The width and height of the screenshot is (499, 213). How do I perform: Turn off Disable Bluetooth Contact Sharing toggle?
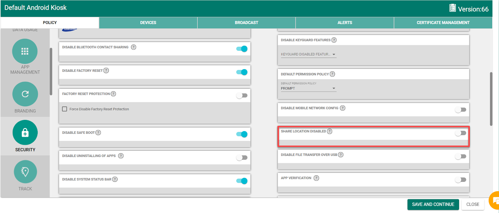[x=242, y=49]
